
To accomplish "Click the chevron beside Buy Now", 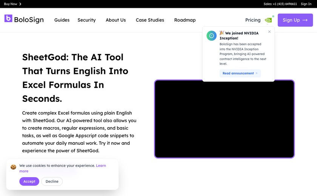I will (x=20, y=4).
